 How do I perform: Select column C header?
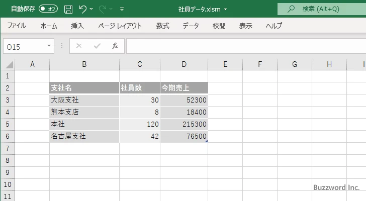point(140,64)
